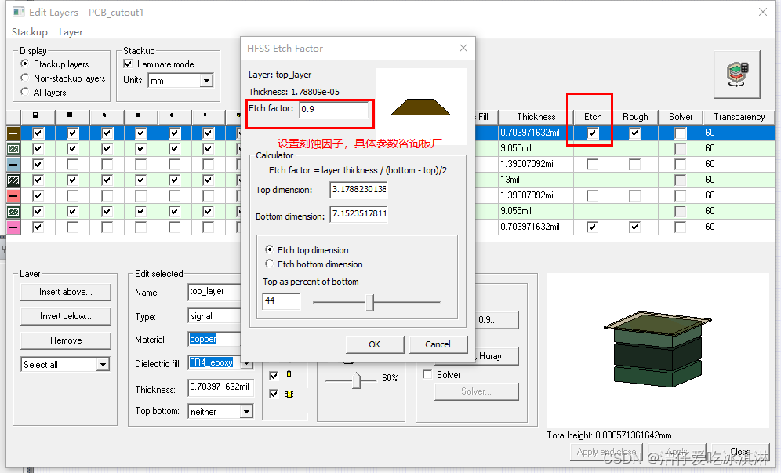Toggle Rough checkbox in the selected top row

pos(634,133)
